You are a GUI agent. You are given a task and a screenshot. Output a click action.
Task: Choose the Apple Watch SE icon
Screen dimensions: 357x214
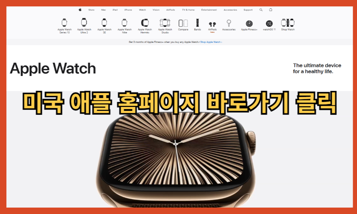[x=104, y=23]
